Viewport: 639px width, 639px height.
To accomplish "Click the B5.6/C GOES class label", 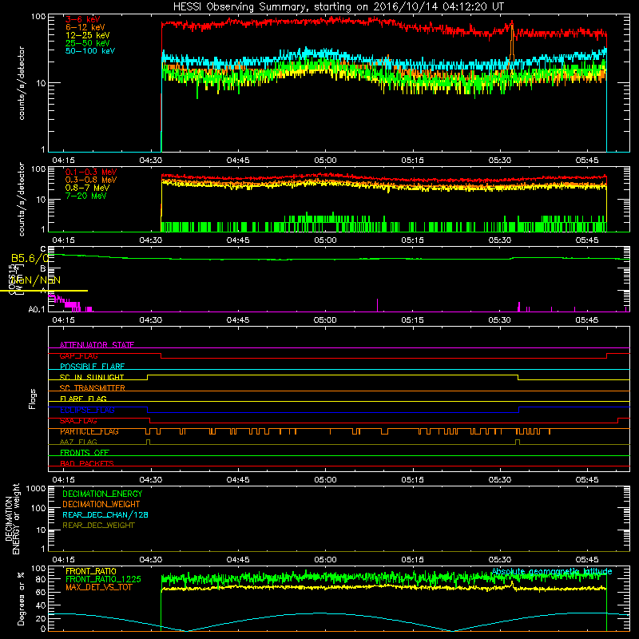I will (30, 258).
